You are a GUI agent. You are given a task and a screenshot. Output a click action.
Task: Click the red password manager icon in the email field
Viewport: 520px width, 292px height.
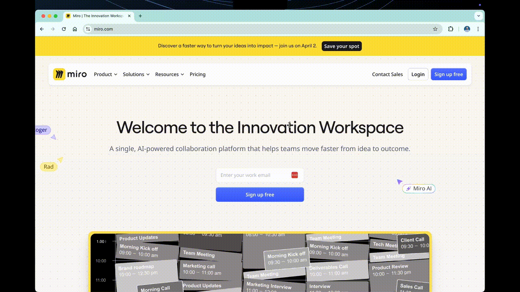point(295,175)
